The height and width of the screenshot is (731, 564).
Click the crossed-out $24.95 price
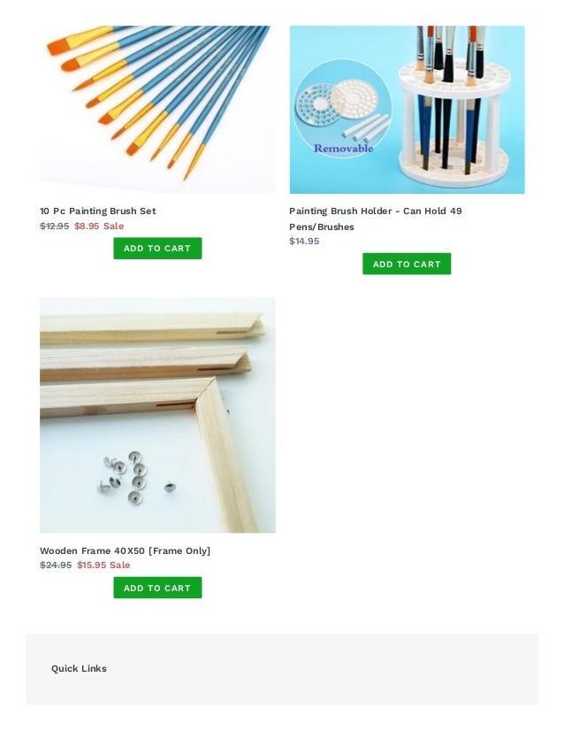tap(56, 565)
